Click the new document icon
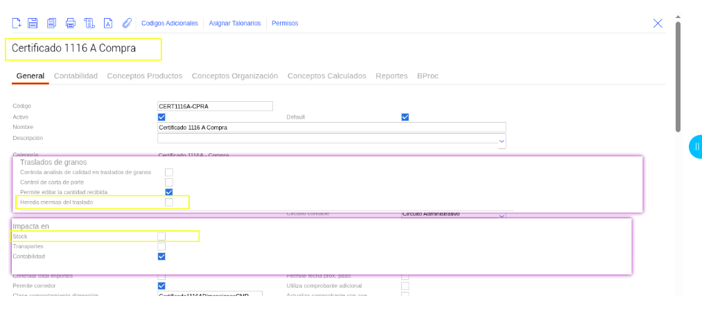Viewport: 702px width, 323px height. (17, 23)
